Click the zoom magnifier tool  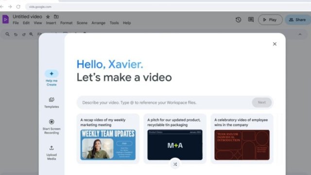click(31, 34)
